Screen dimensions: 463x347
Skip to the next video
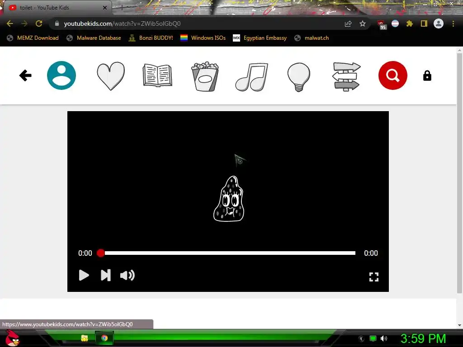(106, 275)
